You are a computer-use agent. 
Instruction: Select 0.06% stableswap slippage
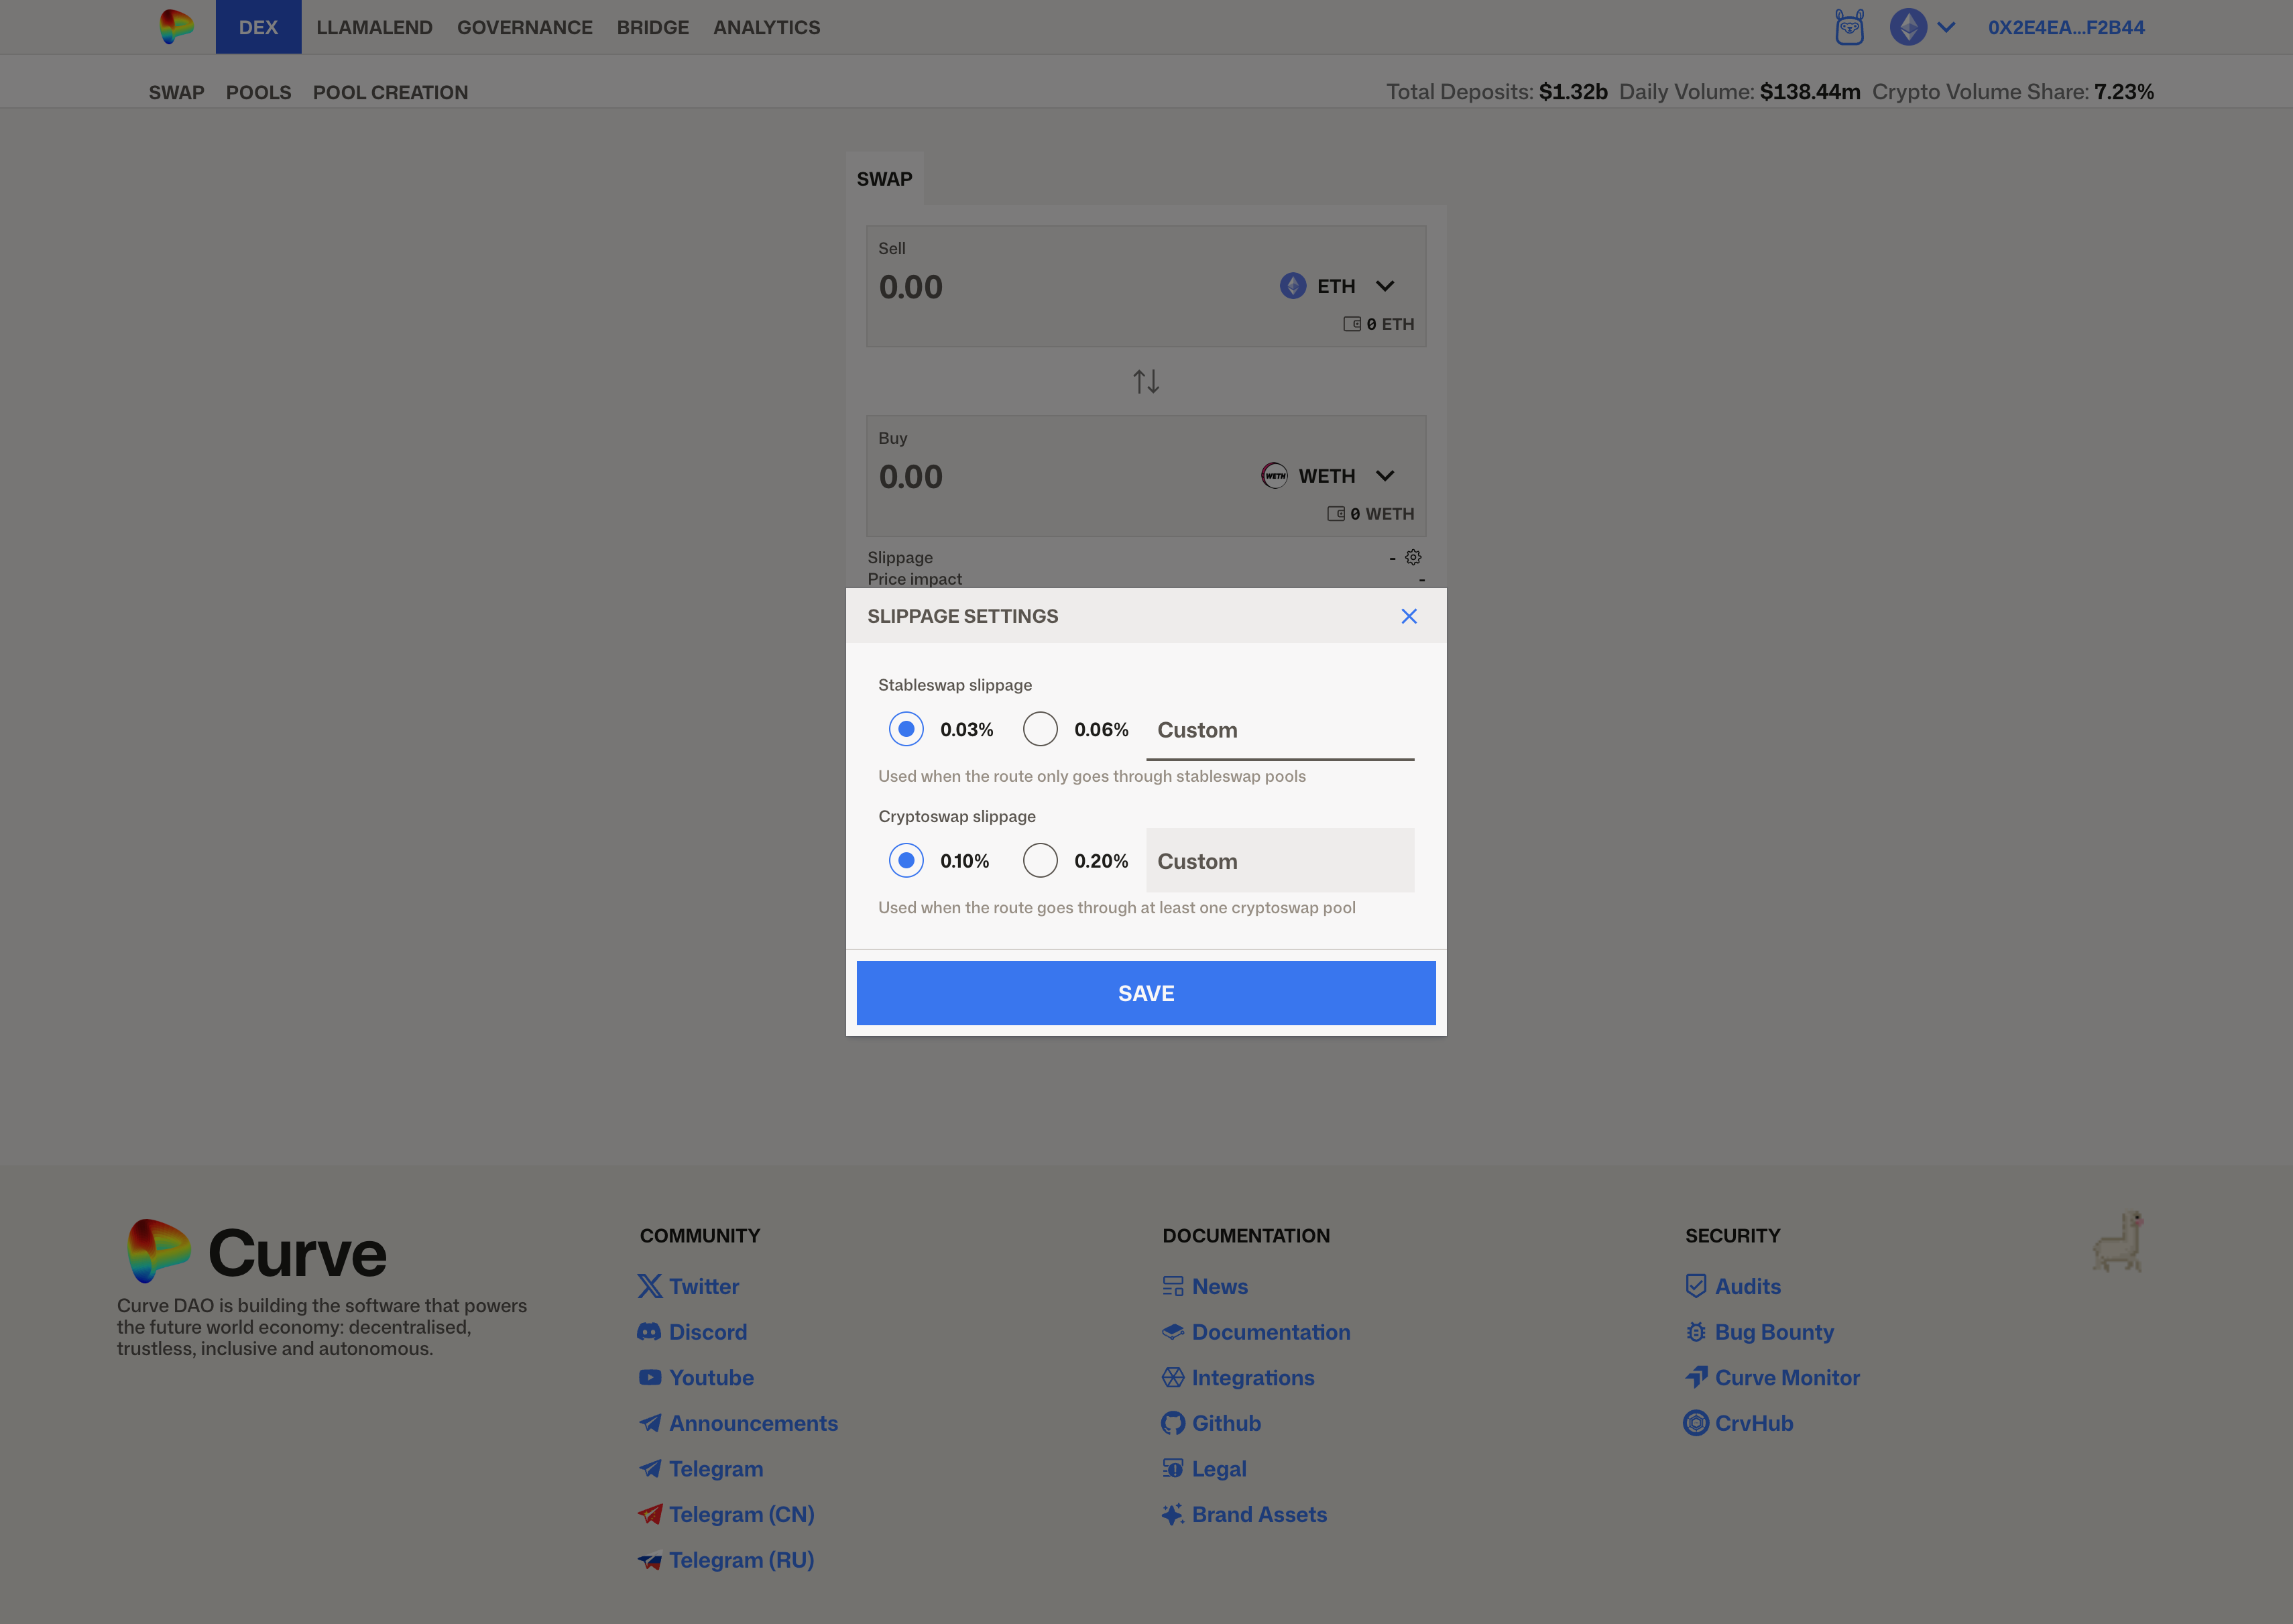point(1040,729)
